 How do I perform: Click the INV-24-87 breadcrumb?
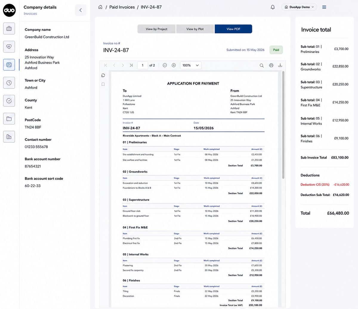click(151, 7)
